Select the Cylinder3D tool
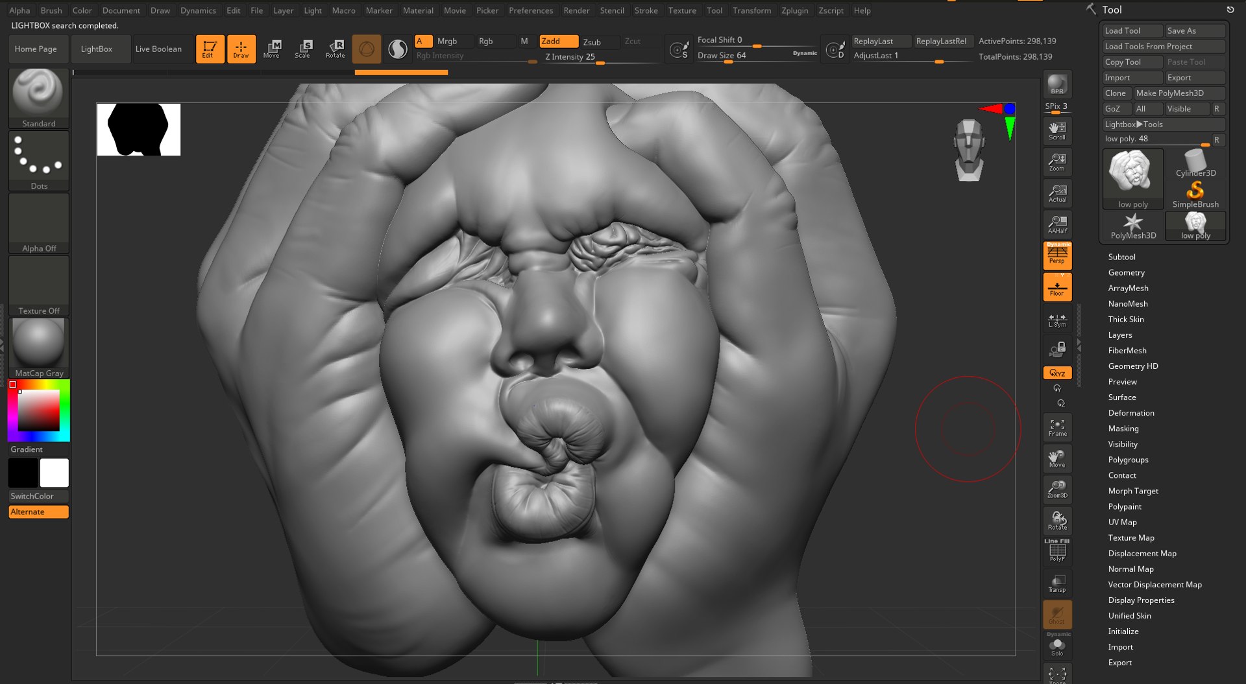 1195,163
